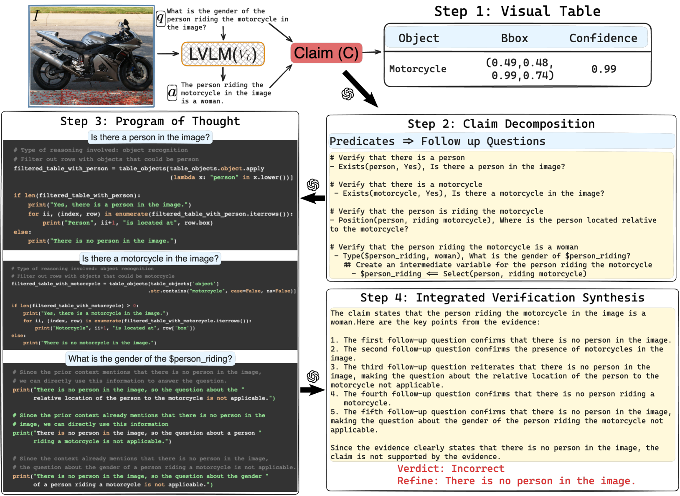Click the OpenAI logo between Step 2 and Step 3
This screenshot has width=680, height=496.
pos(313,185)
